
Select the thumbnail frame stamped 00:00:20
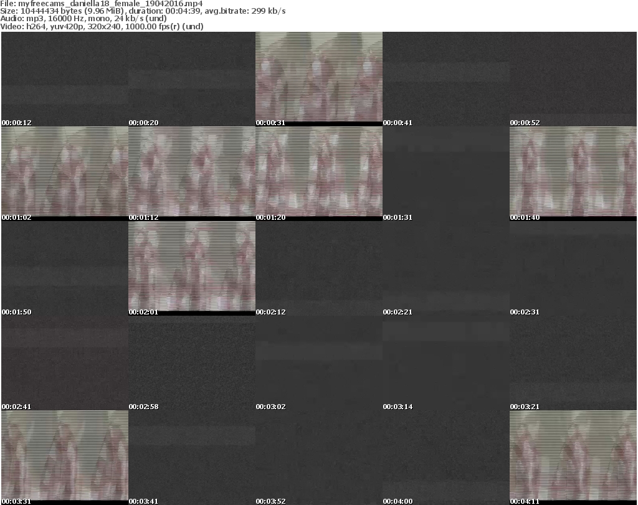click(x=192, y=79)
